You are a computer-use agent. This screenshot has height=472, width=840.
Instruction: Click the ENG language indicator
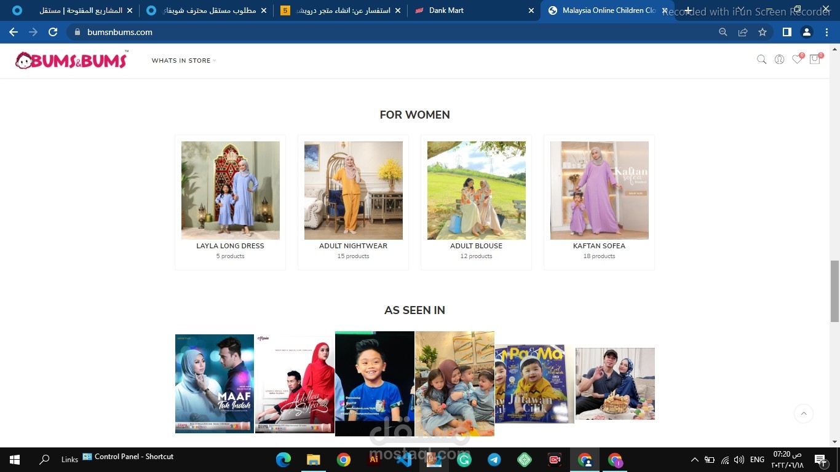757,460
